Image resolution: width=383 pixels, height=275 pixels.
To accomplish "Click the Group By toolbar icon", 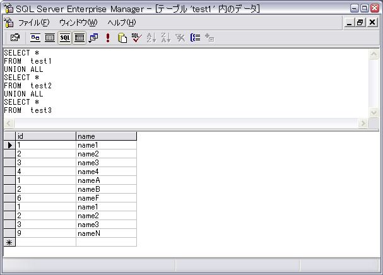I will tap(195, 38).
